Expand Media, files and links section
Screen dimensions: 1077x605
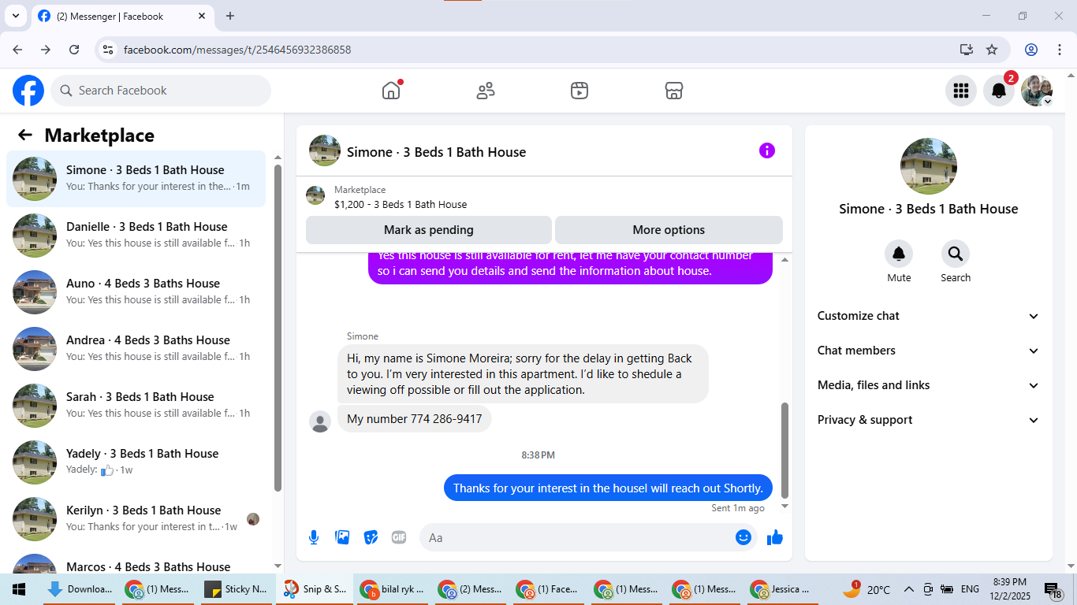929,385
